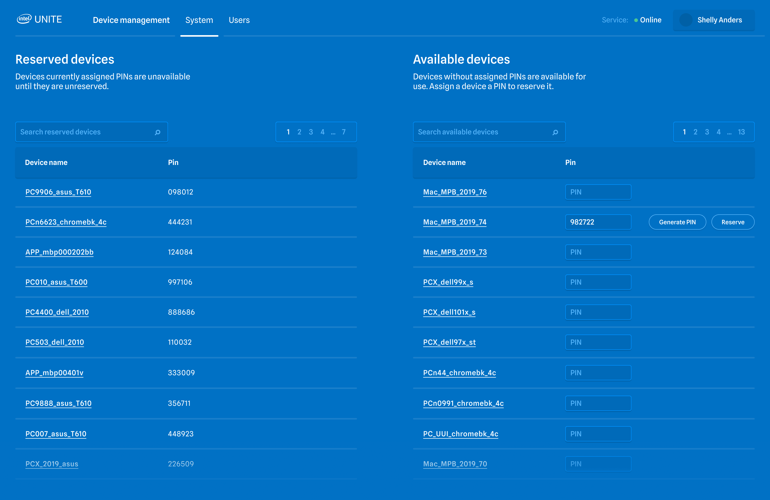Click the Reserve button

[733, 222]
